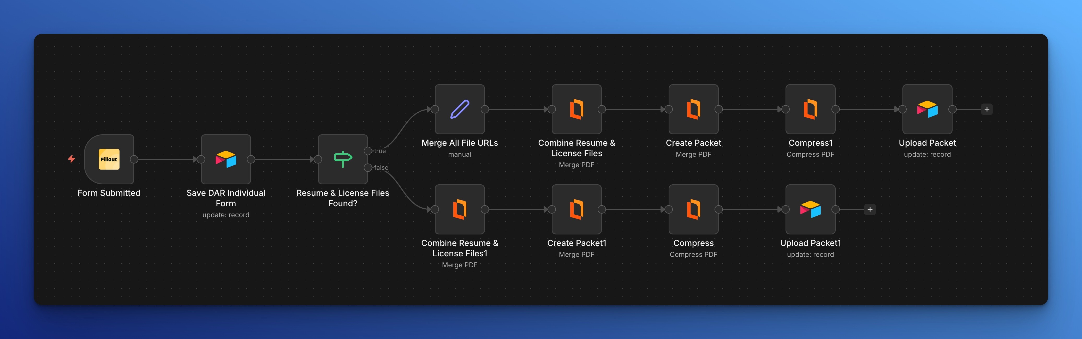Image resolution: width=1082 pixels, height=339 pixels.
Task: Select the Airtable icon on Save DAR Individual Form
Action: pyautogui.click(x=226, y=159)
